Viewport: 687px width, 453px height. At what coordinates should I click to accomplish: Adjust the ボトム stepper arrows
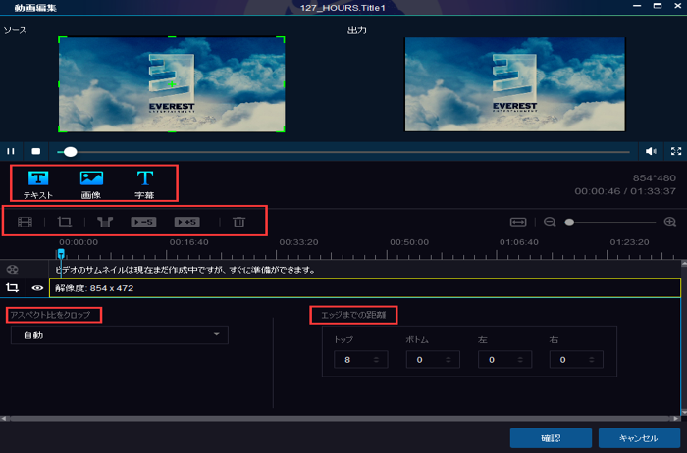point(449,359)
